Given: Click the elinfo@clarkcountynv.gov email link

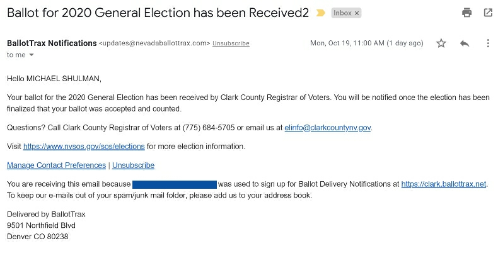Looking at the screenshot, I should [x=328, y=128].
